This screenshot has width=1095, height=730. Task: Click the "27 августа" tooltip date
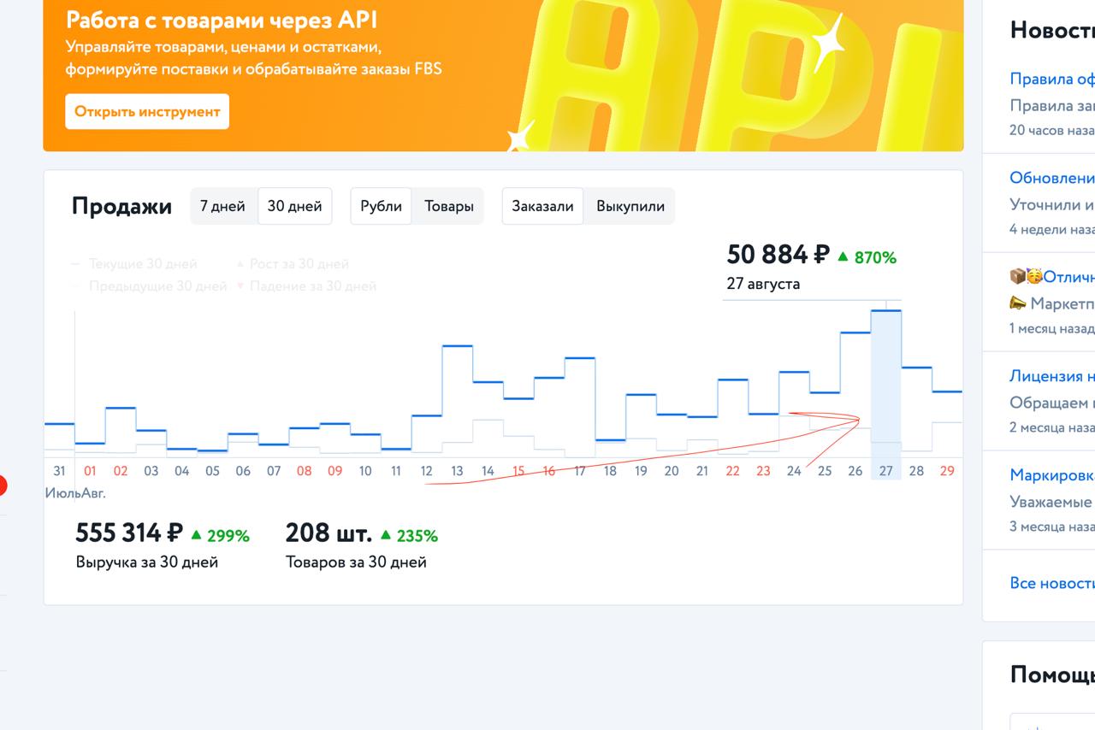coord(763,284)
